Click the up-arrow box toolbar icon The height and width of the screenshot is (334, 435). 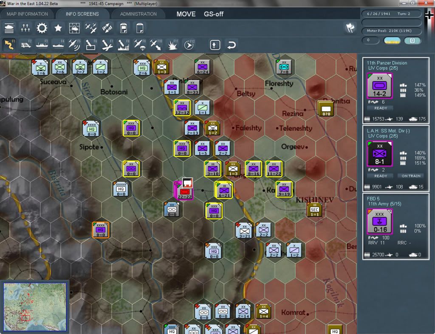(215, 45)
